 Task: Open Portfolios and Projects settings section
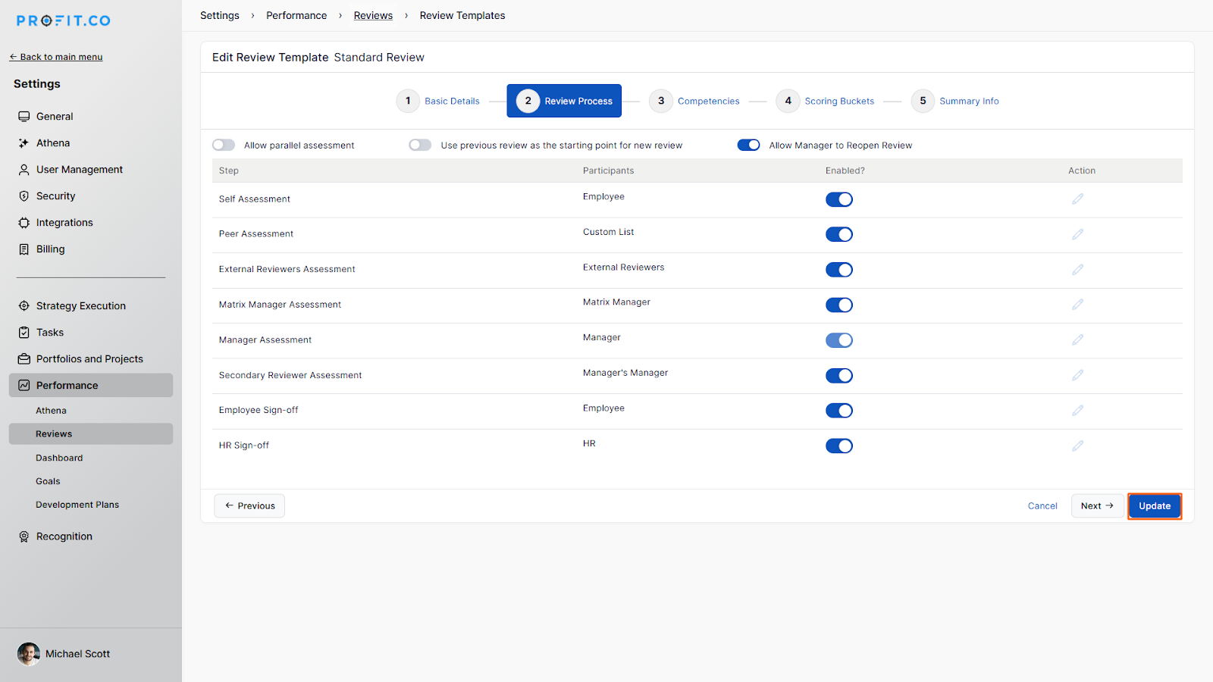click(89, 359)
